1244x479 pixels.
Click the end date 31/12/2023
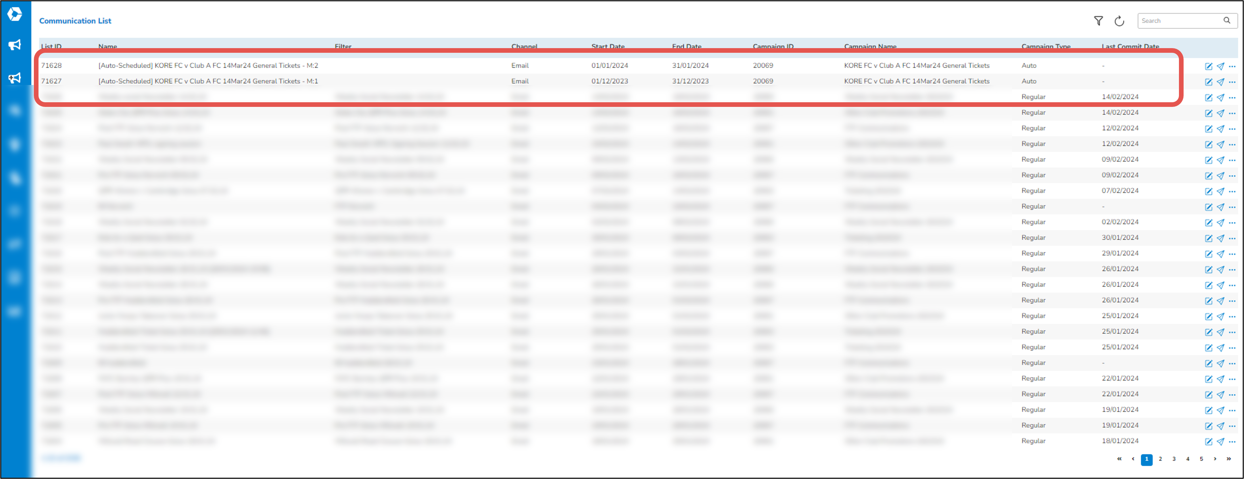click(690, 81)
